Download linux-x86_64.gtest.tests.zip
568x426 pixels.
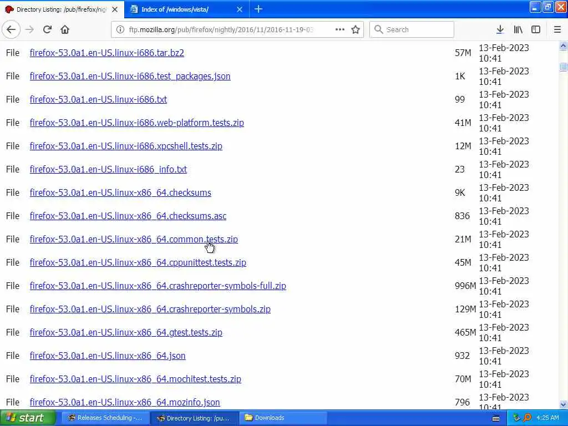pos(126,332)
